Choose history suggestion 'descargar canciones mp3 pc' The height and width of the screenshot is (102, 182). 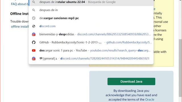[x=91, y=18]
